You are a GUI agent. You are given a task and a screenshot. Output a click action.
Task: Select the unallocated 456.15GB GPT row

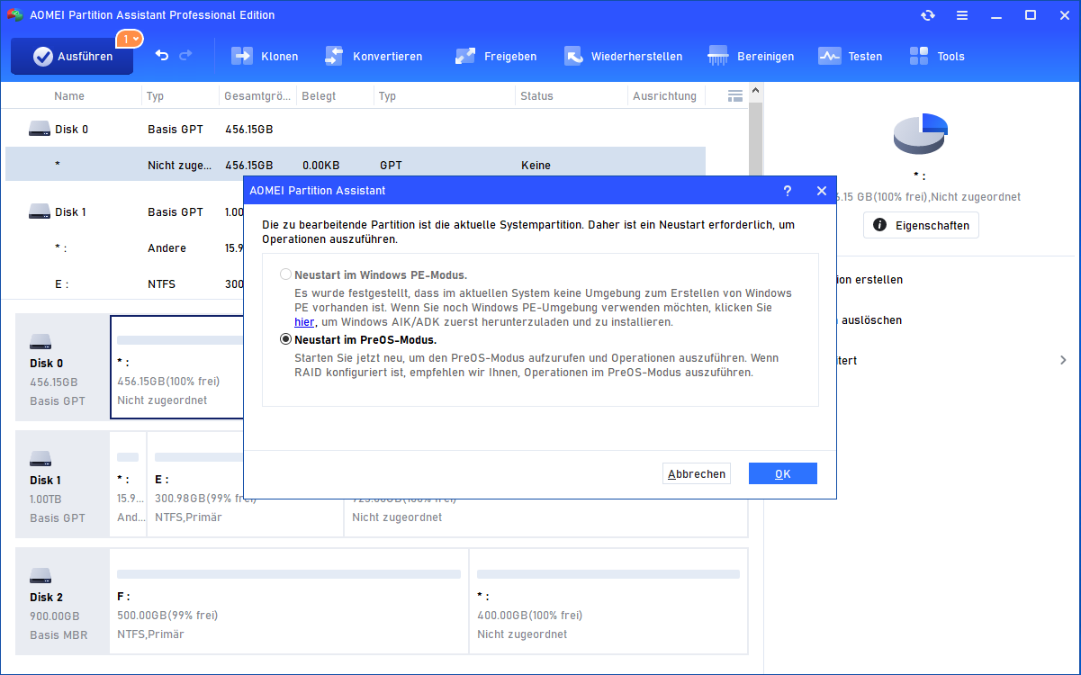(356, 165)
